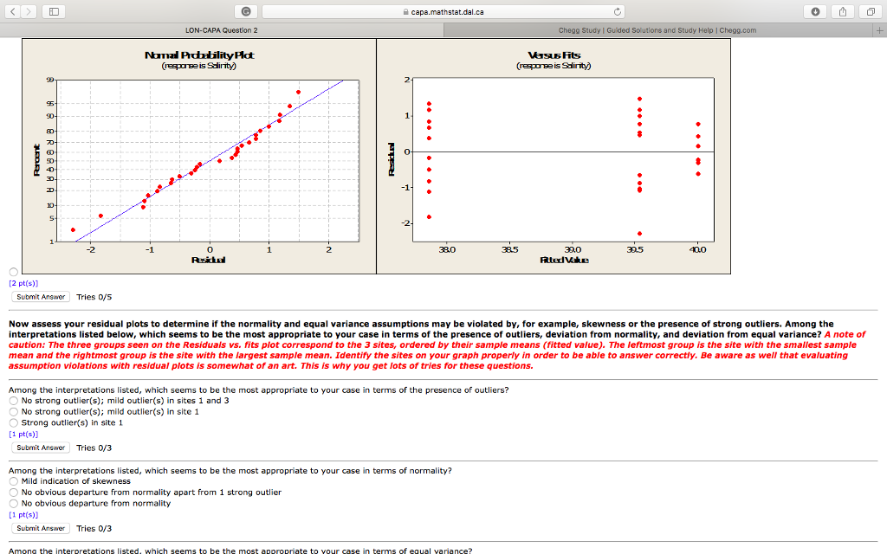Pick 'No strong outlier(s); mild outlier(s) in sites 1 and 3'
This screenshot has width=887, height=554.
point(14,401)
